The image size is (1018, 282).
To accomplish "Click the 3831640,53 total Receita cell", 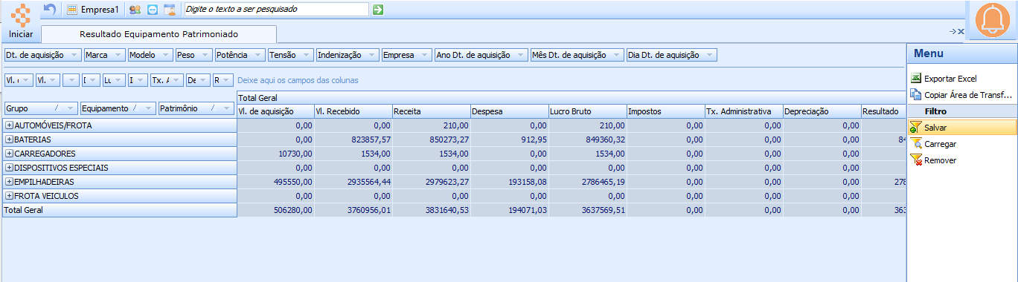I will [x=432, y=210].
